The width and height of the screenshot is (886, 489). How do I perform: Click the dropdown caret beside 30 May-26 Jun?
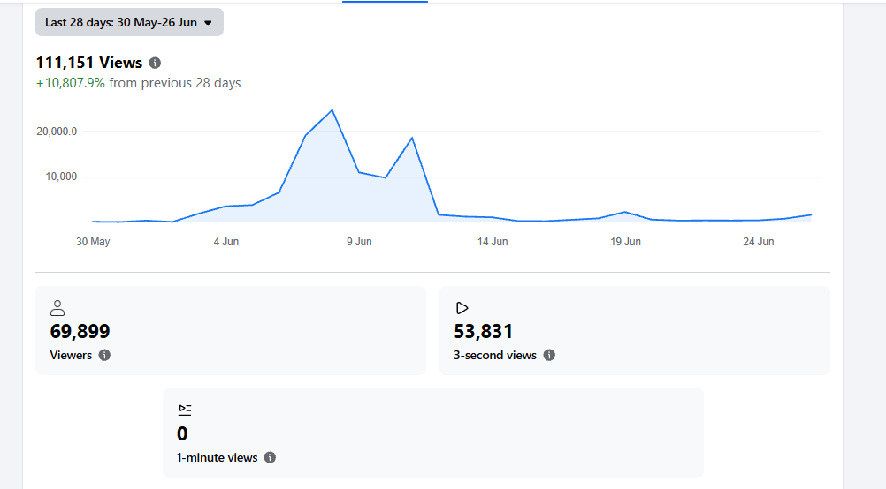[208, 23]
